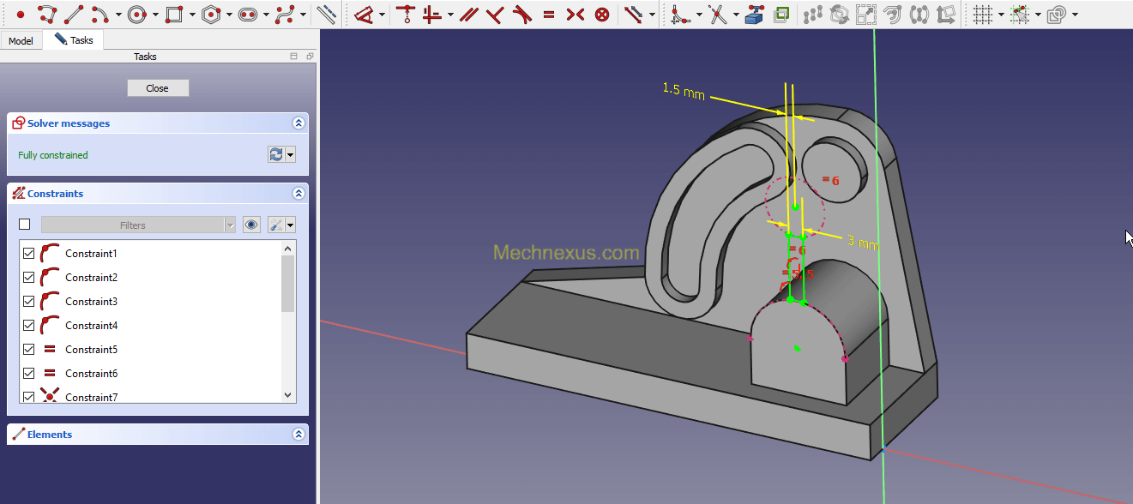
Task: Expand the Elements panel
Action: click(x=298, y=435)
